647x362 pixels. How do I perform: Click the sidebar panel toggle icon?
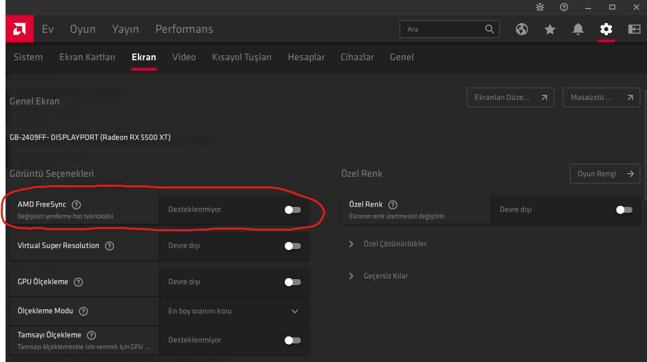634,29
